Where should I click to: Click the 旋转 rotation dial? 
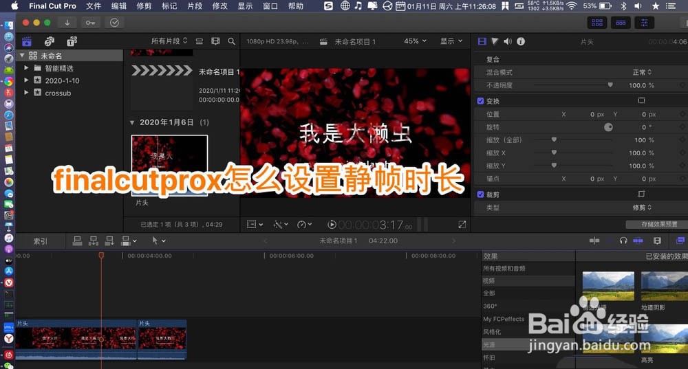tap(608, 127)
